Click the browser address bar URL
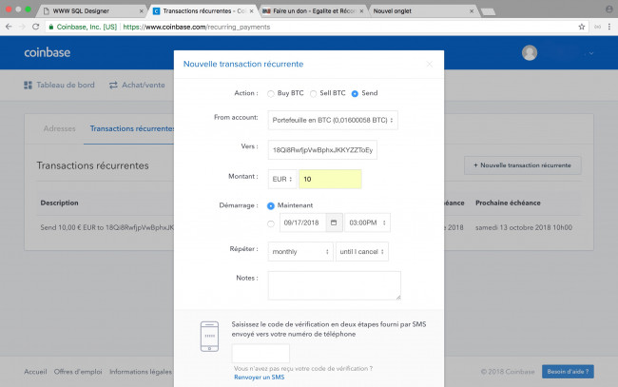 click(x=196, y=27)
